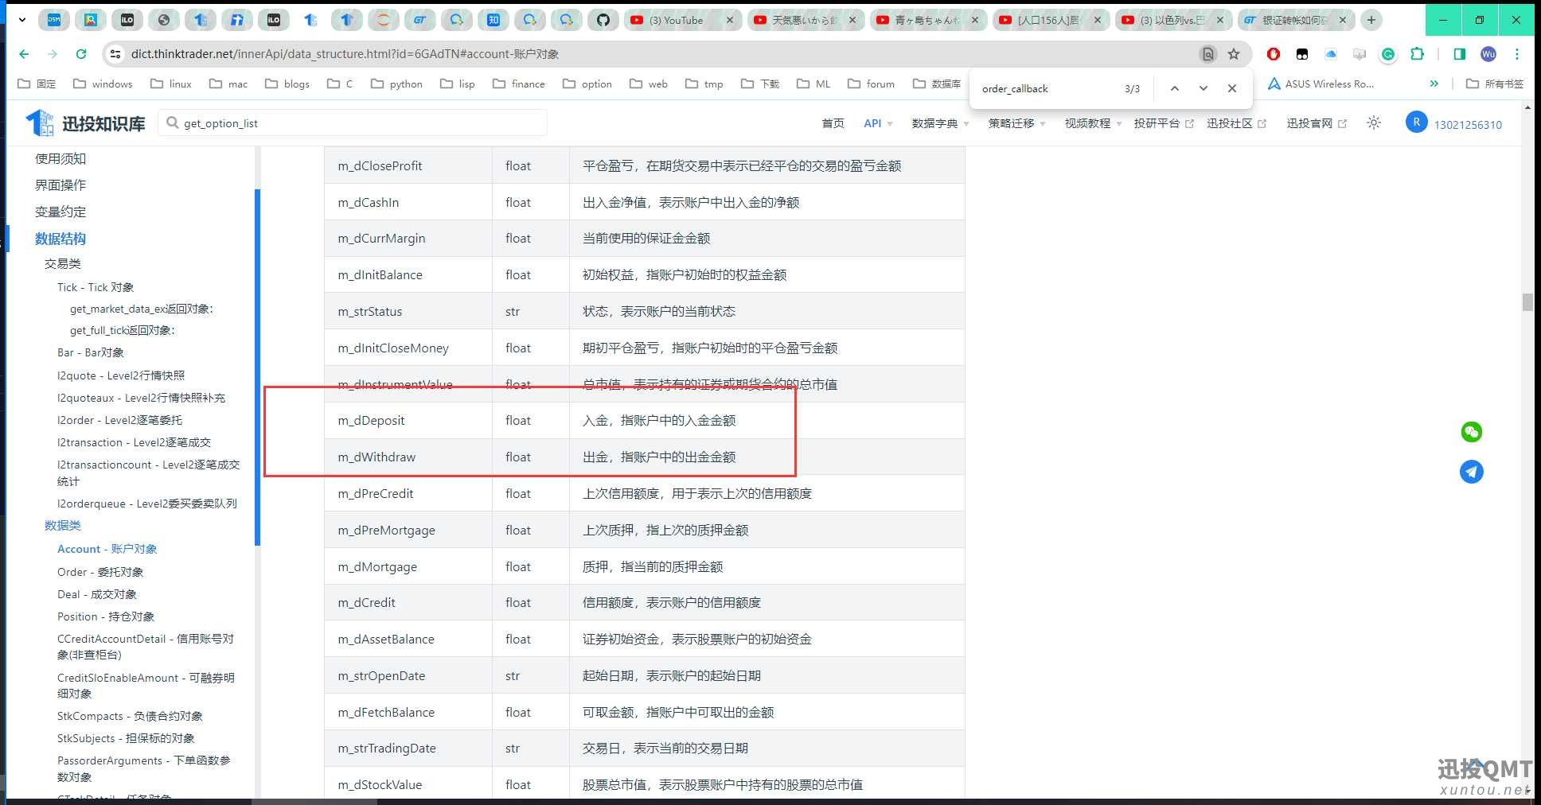Select the 数据结构 sidebar section
This screenshot has width=1541, height=805.
pyautogui.click(x=60, y=239)
